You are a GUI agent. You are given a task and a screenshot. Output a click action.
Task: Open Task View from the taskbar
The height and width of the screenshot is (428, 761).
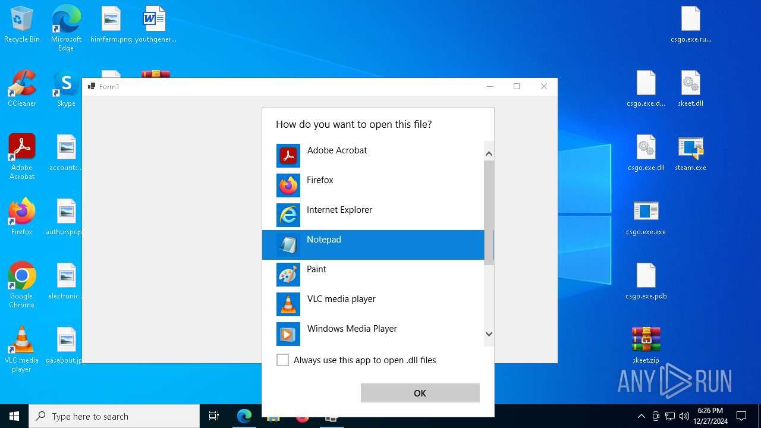tap(214, 416)
